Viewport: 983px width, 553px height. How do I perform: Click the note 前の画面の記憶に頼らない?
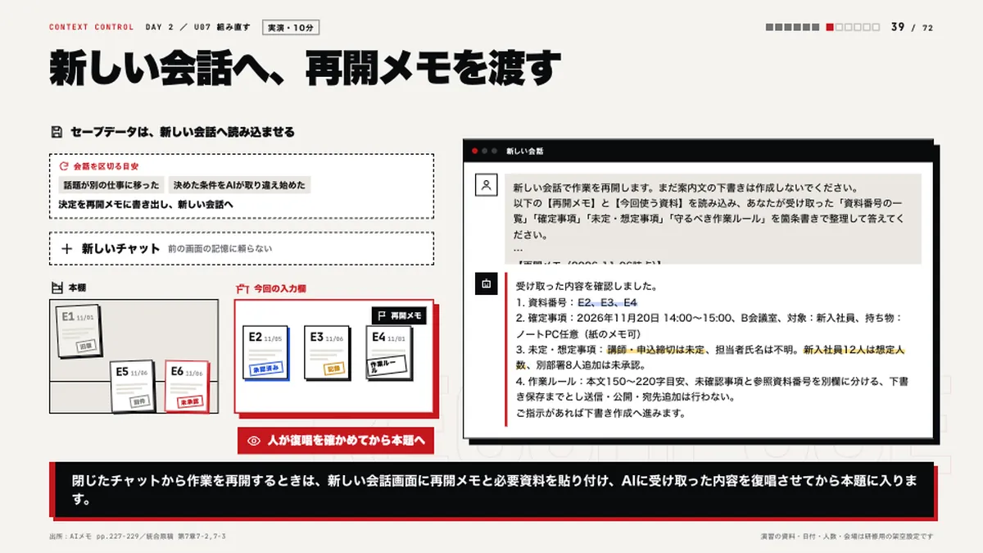tap(220, 249)
